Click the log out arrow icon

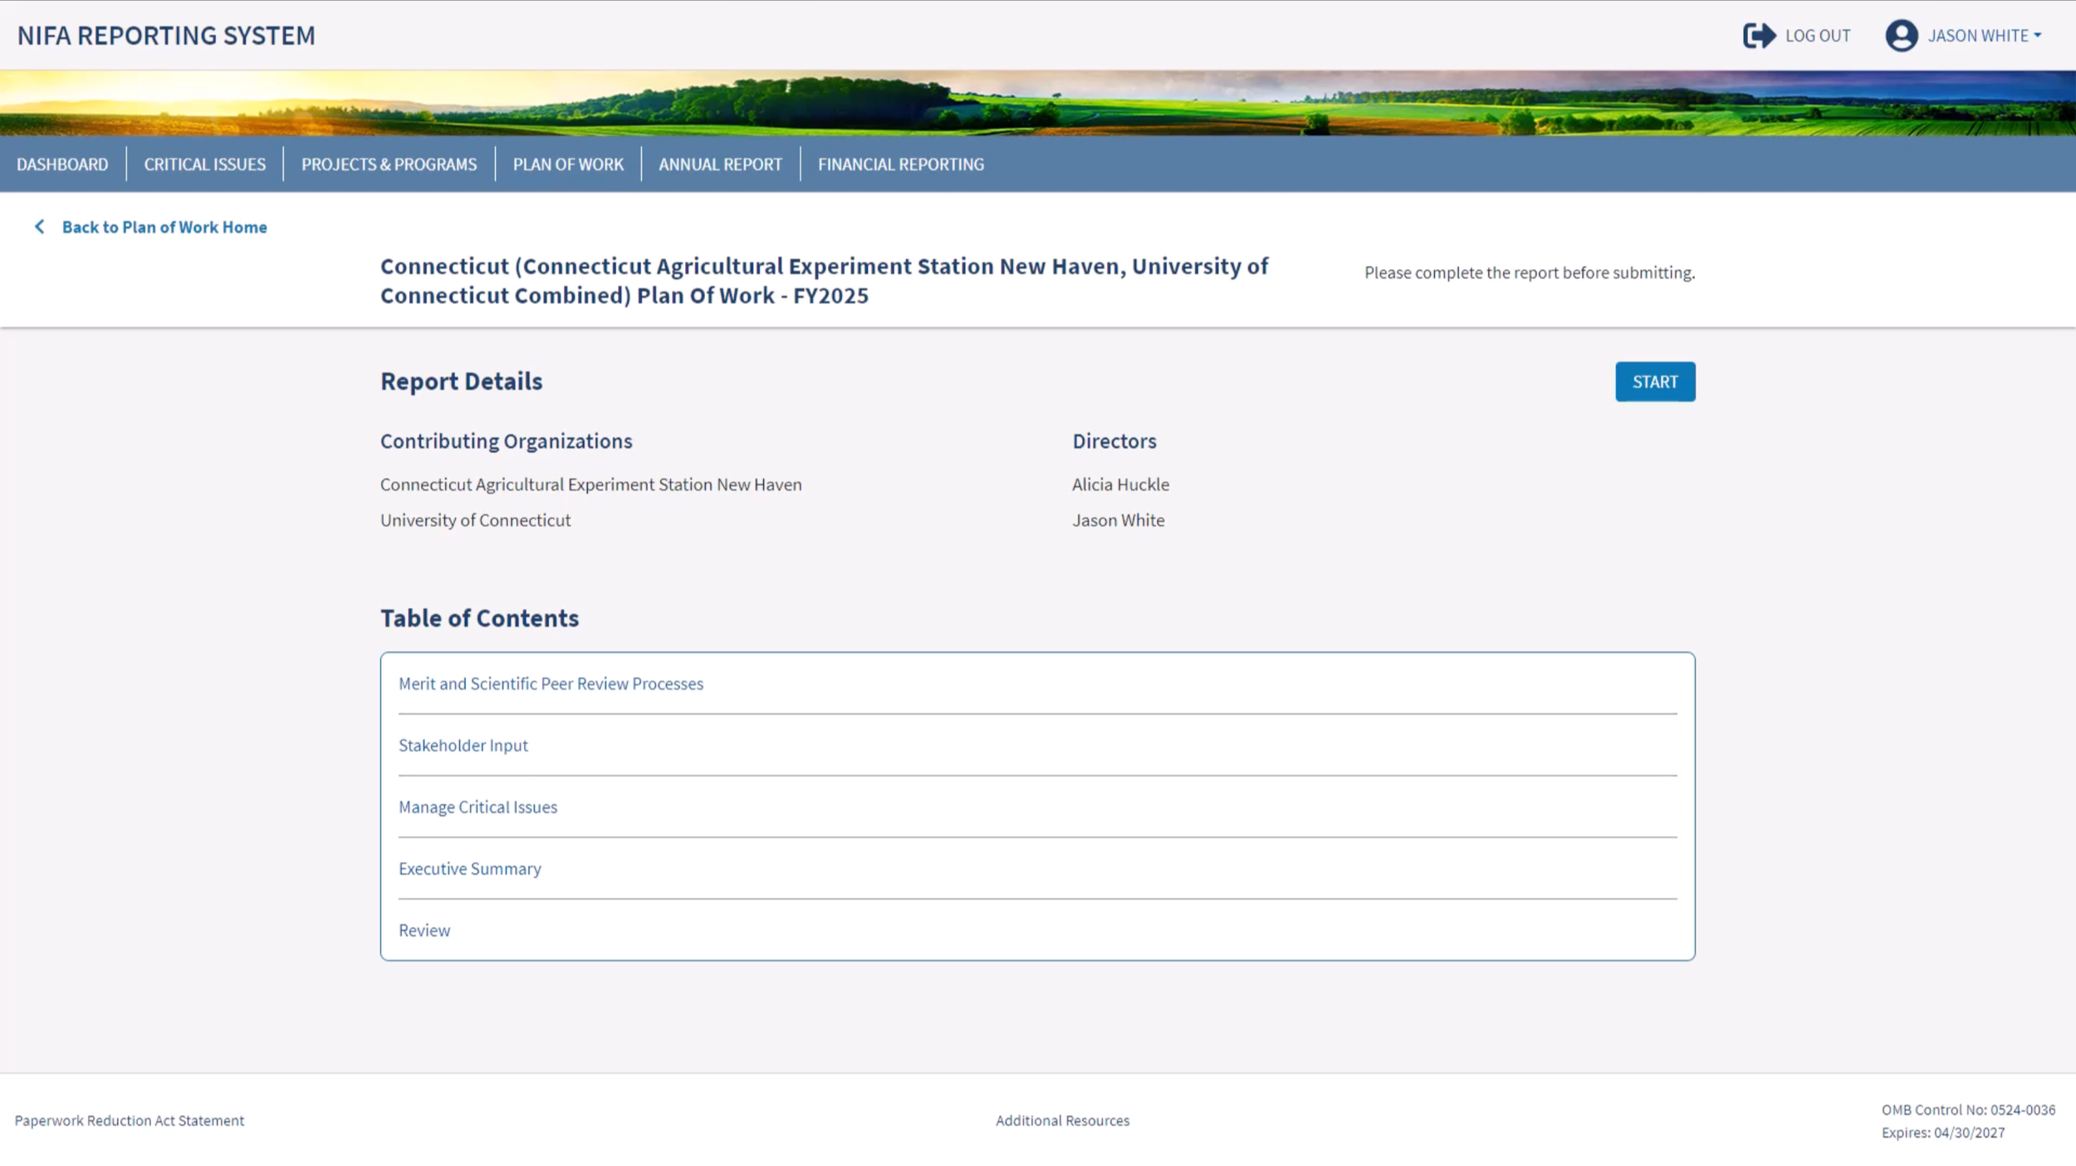[x=1758, y=36]
